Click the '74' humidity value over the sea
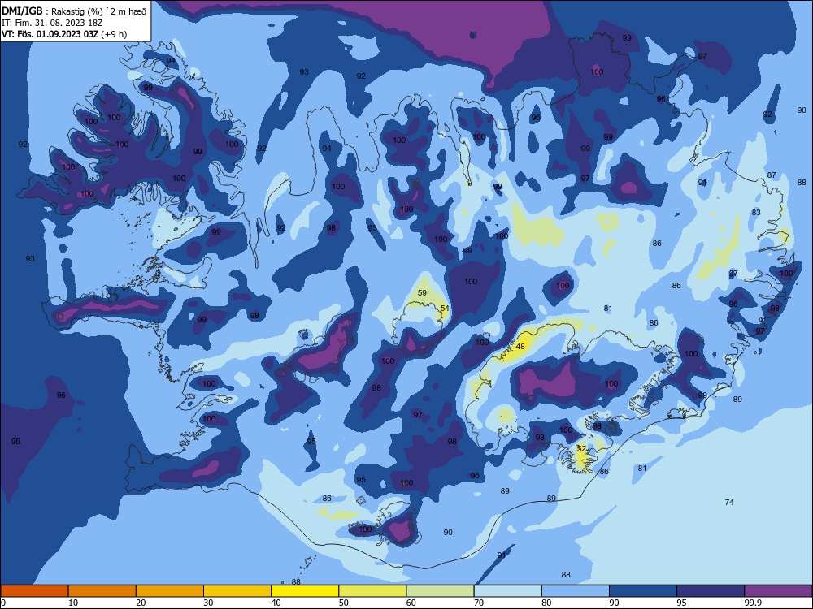Viewport: 813px width, 609px height. [729, 502]
